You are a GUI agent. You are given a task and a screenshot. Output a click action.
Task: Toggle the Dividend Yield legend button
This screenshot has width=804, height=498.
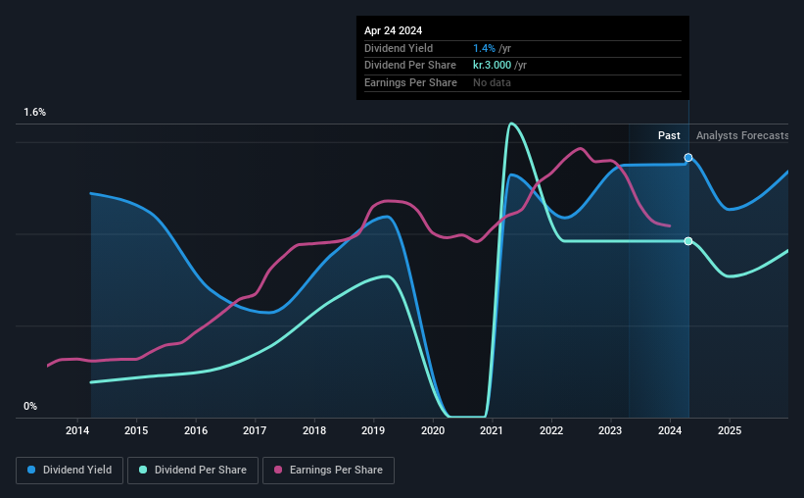pos(70,471)
